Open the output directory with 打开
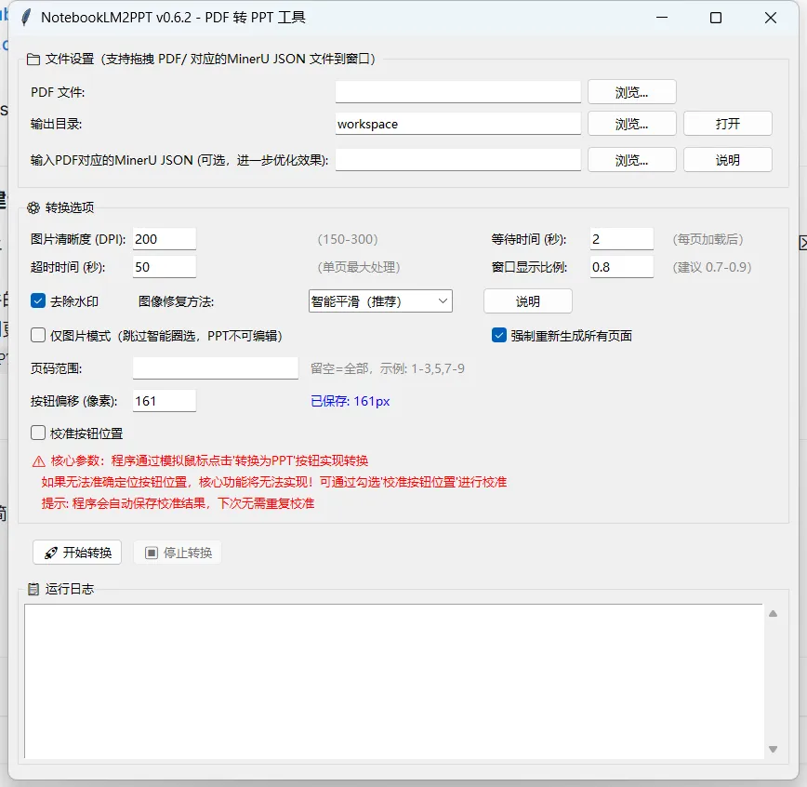This screenshot has height=787, width=807. [727, 124]
